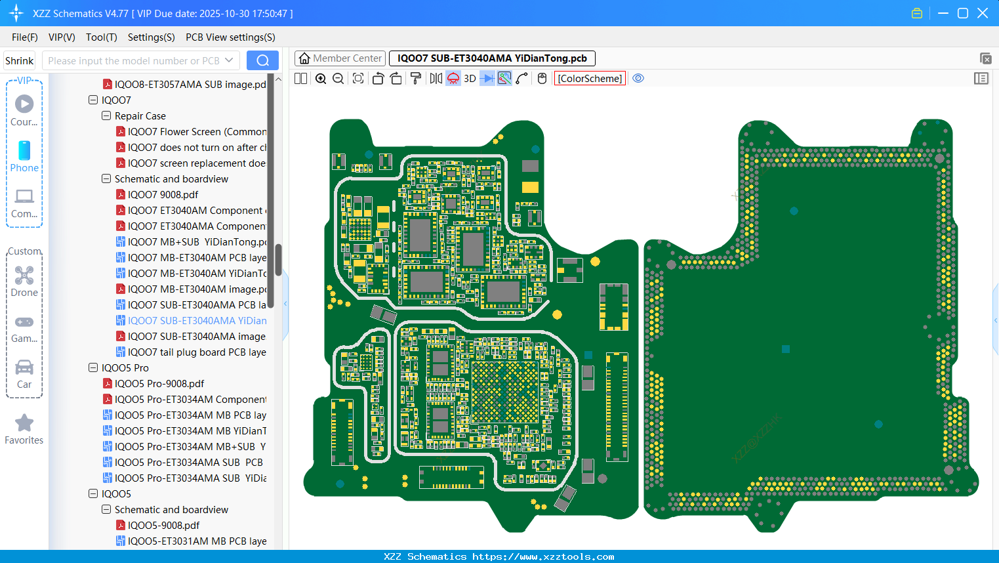999x563 pixels.
Task: Click the zoom in magnifier icon
Action: tap(321, 79)
